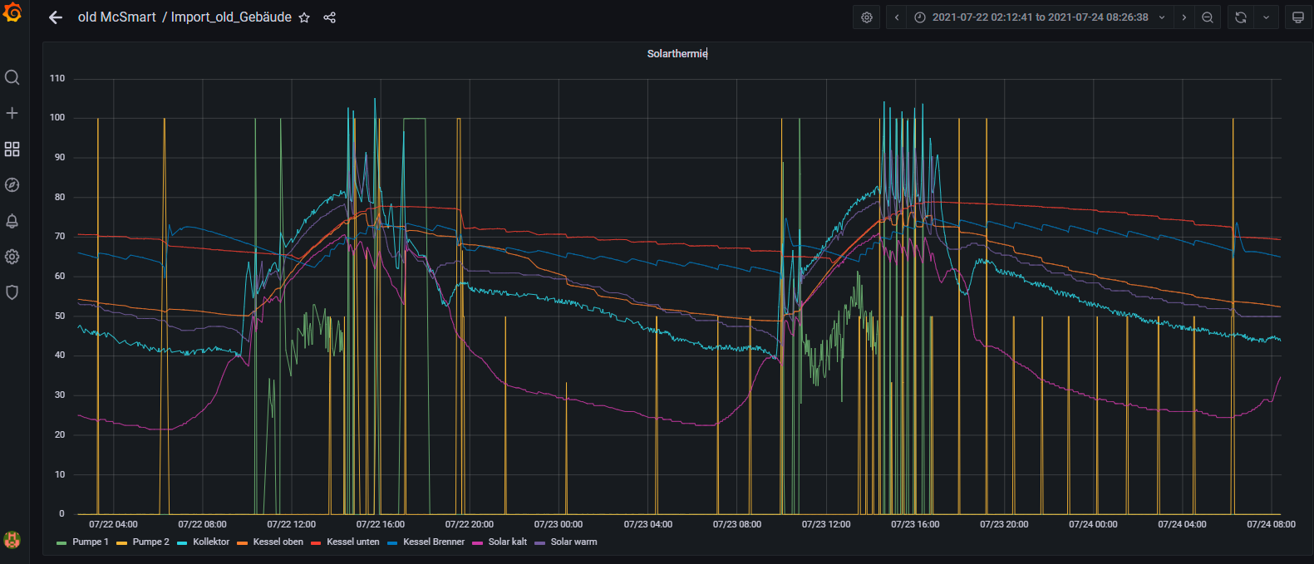Open the Configuration gear in sidebar
The image size is (1314, 564).
point(12,257)
